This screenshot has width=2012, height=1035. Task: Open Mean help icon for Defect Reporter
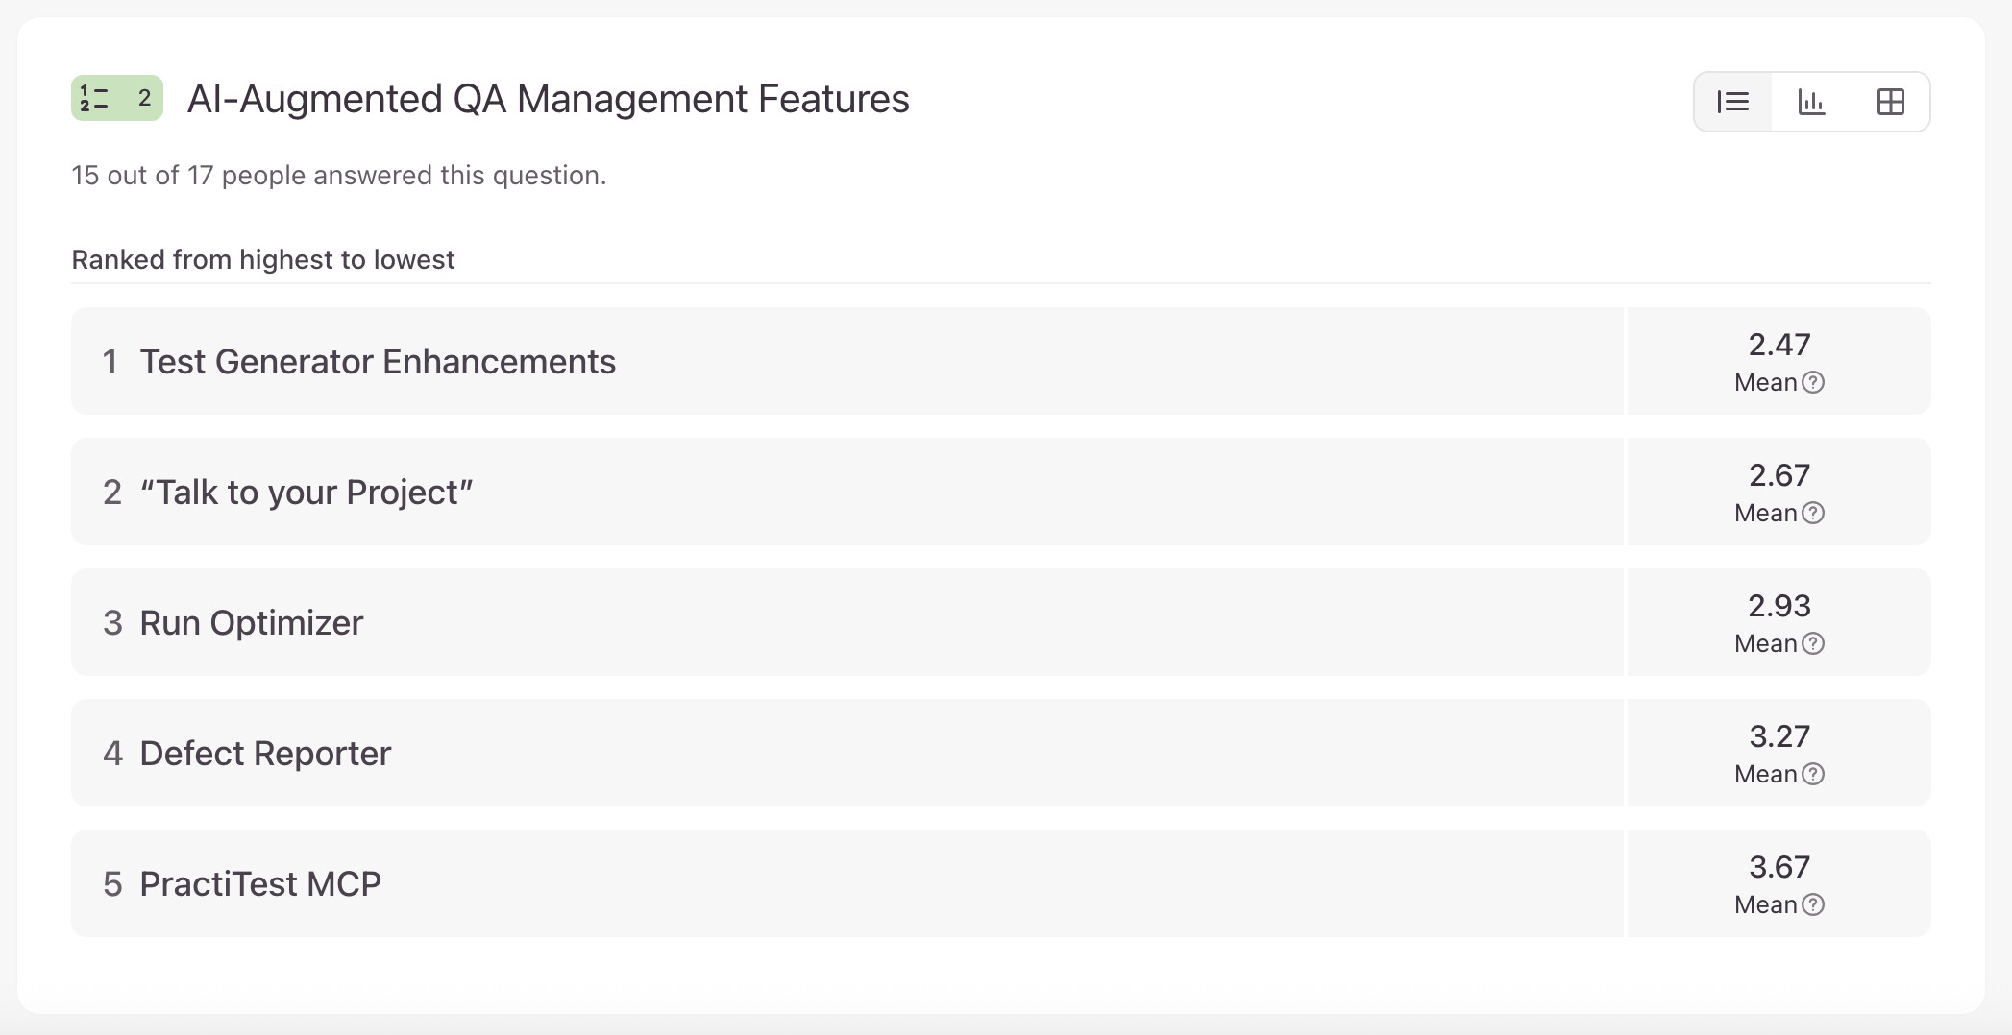pos(1813,775)
